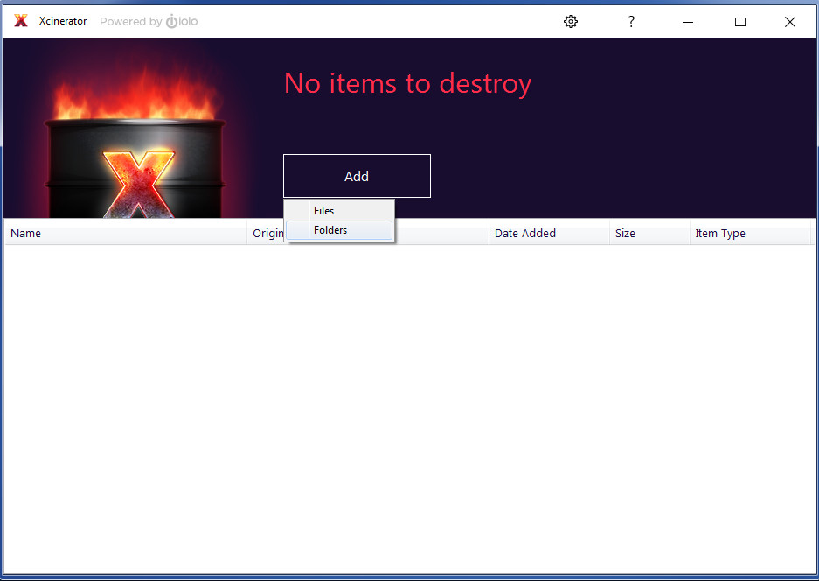
Task: Click the No items to destroy message
Action: 407,83
